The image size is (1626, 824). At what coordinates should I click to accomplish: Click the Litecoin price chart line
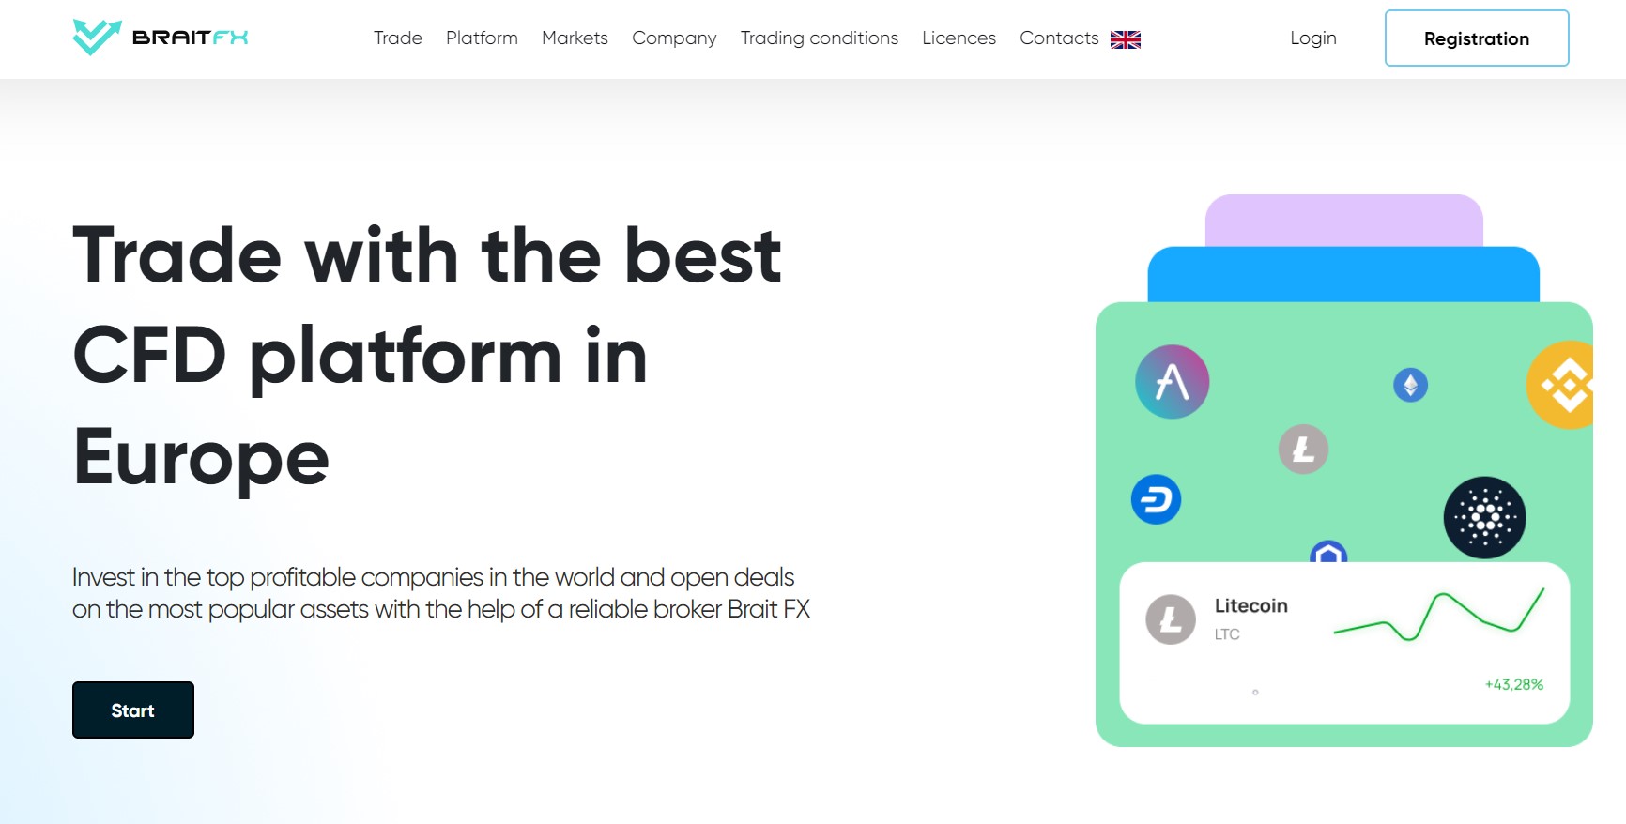pos(1438,615)
